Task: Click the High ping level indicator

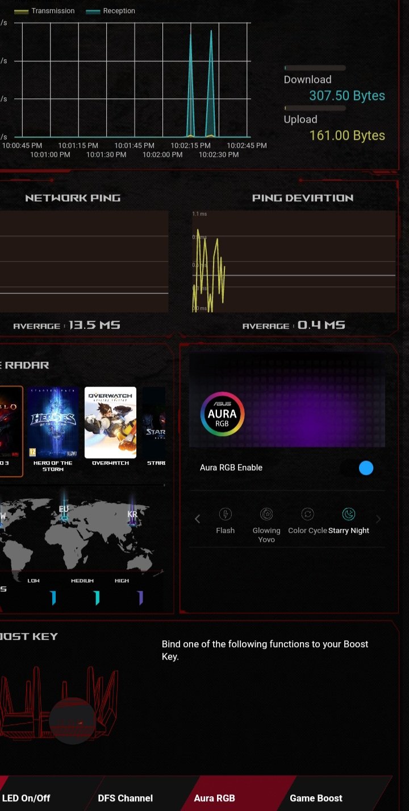Action: point(140,598)
